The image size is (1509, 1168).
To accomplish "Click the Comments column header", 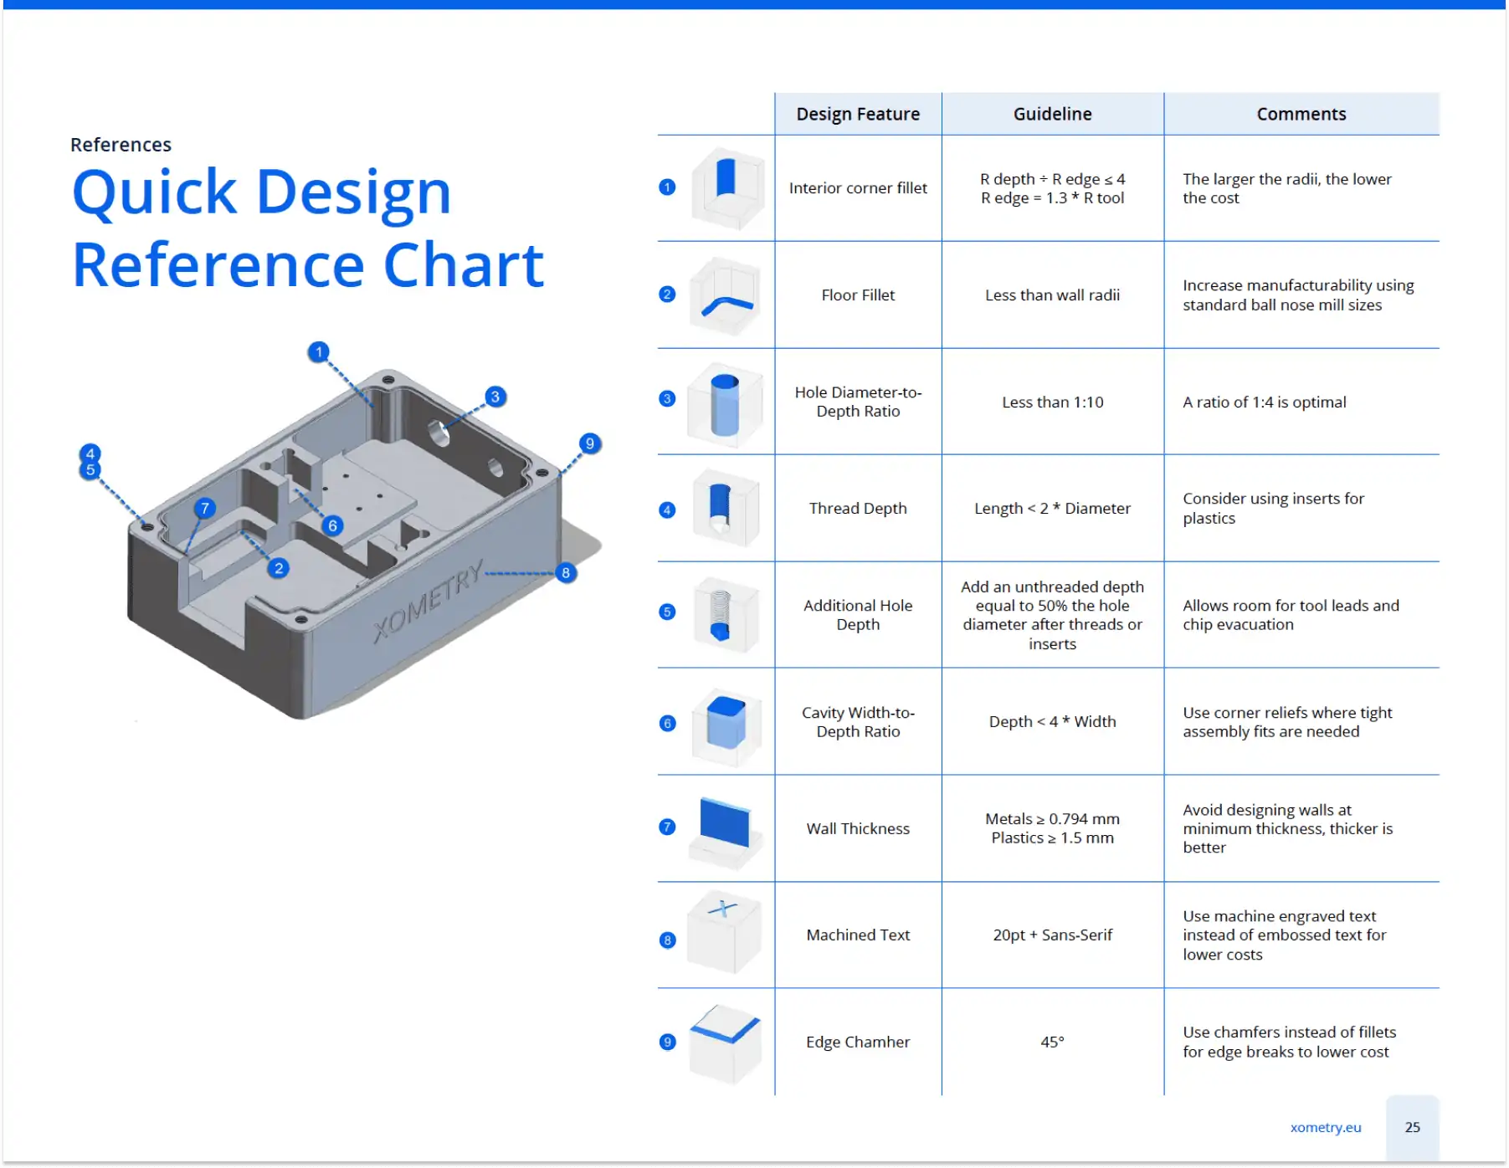I will pyautogui.click(x=1301, y=114).
